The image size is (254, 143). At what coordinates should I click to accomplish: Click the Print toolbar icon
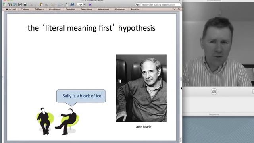(25, 4)
